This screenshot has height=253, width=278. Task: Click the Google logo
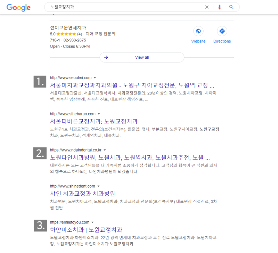tap(17, 7)
